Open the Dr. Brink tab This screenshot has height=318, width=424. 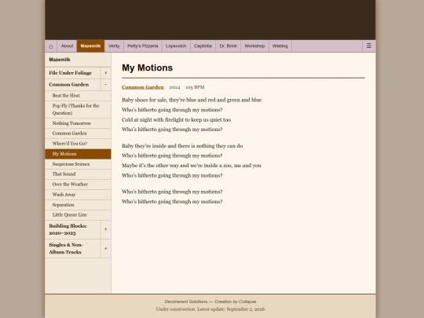pyautogui.click(x=228, y=46)
